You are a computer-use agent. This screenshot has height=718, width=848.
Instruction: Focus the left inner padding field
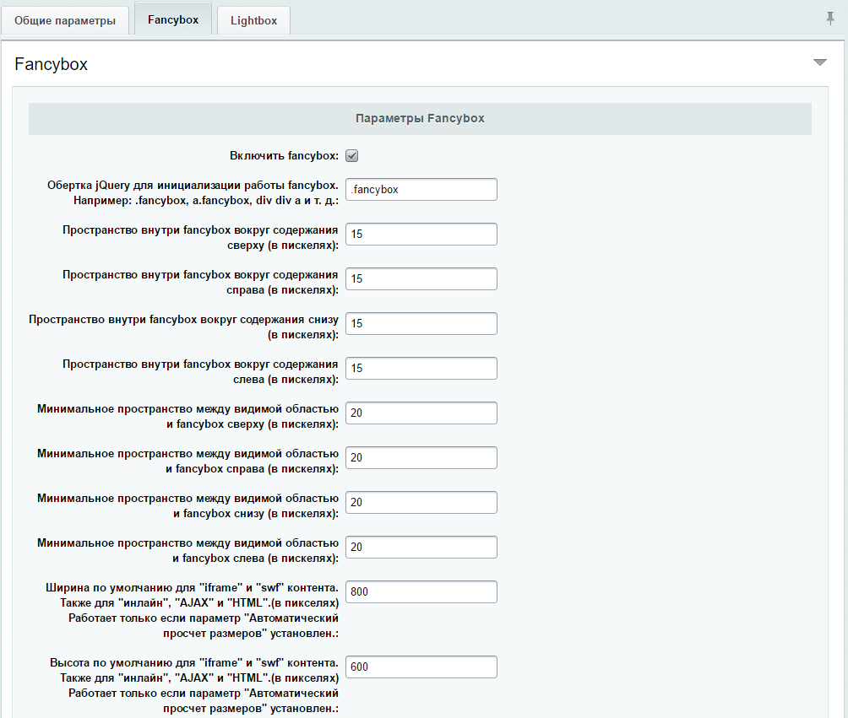[x=421, y=369]
